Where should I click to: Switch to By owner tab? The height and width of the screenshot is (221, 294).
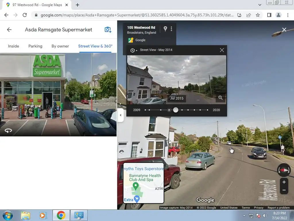[x=60, y=46]
